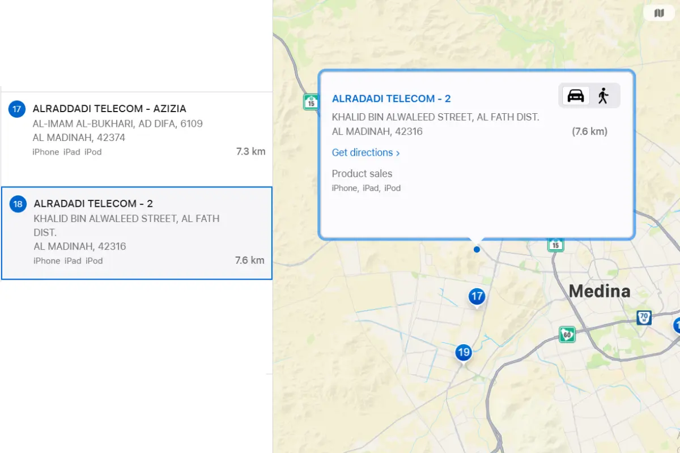Image resolution: width=680 pixels, height=453 pixels.
Task: Click the Medina city label
Action: (x=600, y=291)
